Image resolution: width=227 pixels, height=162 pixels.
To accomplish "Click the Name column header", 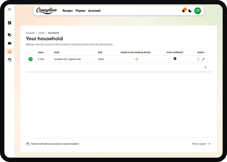I will [x=41, y=52].
